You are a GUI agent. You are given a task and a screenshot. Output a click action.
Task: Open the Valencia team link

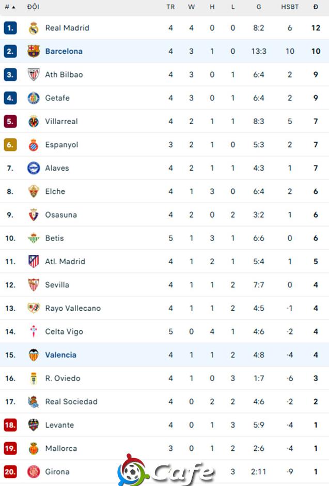click(60, 355)
